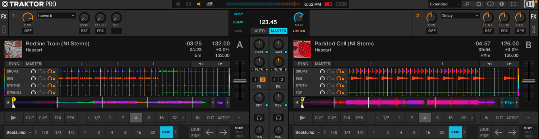539x139 pixels.
Task: Click the FRZ button under COLOR knob
Action: coord(100,31)
